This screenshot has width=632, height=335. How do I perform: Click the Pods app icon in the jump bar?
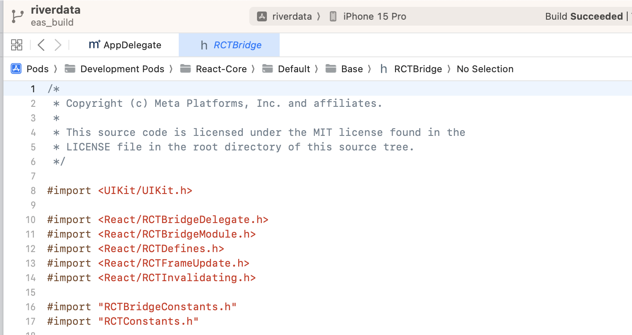15,68
